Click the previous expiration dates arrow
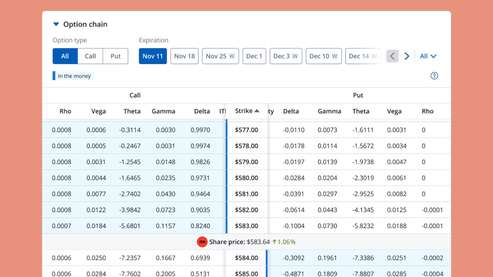 coord(392,56)
